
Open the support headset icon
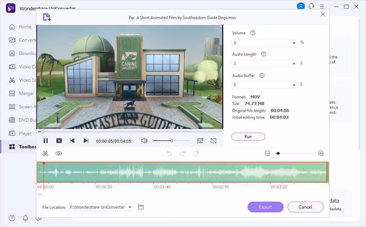point(311,6)
